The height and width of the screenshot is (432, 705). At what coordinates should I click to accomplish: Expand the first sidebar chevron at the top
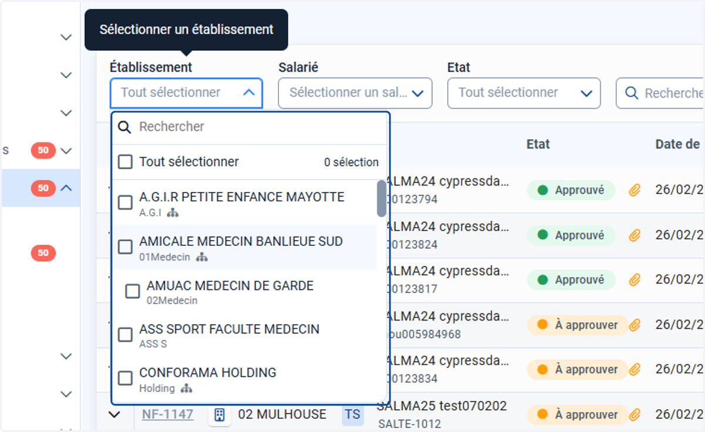66,37
